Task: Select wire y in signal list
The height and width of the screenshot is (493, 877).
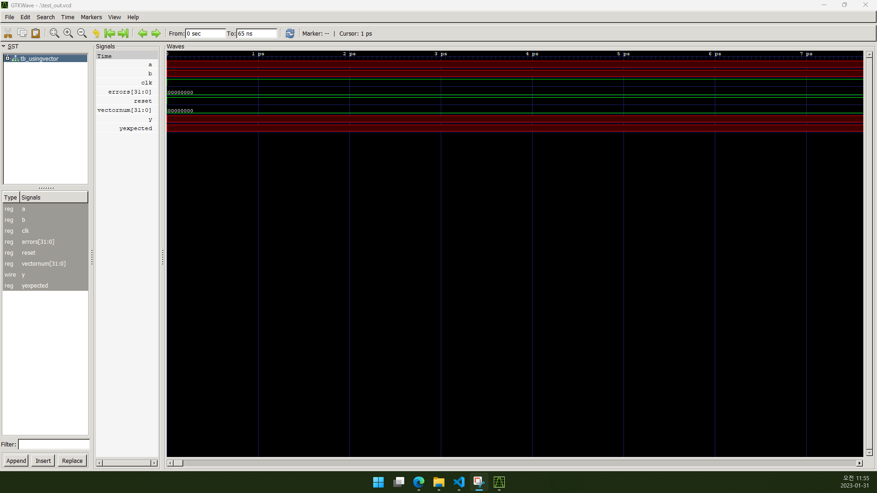Action: pos(45,275)
